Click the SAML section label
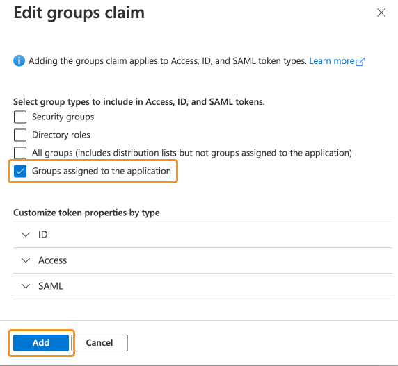This screenshot has height=366, width=398. pos(51,286)
